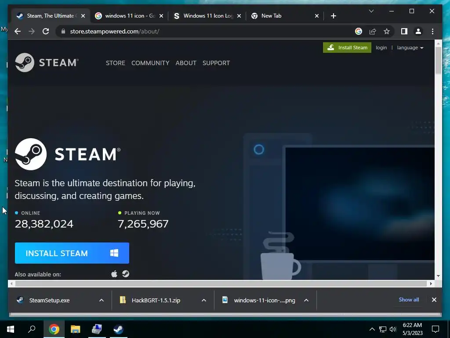This screenshot has width=450, height=338.
Task: Open the network tray icon
Action: [x=383, y=329]
